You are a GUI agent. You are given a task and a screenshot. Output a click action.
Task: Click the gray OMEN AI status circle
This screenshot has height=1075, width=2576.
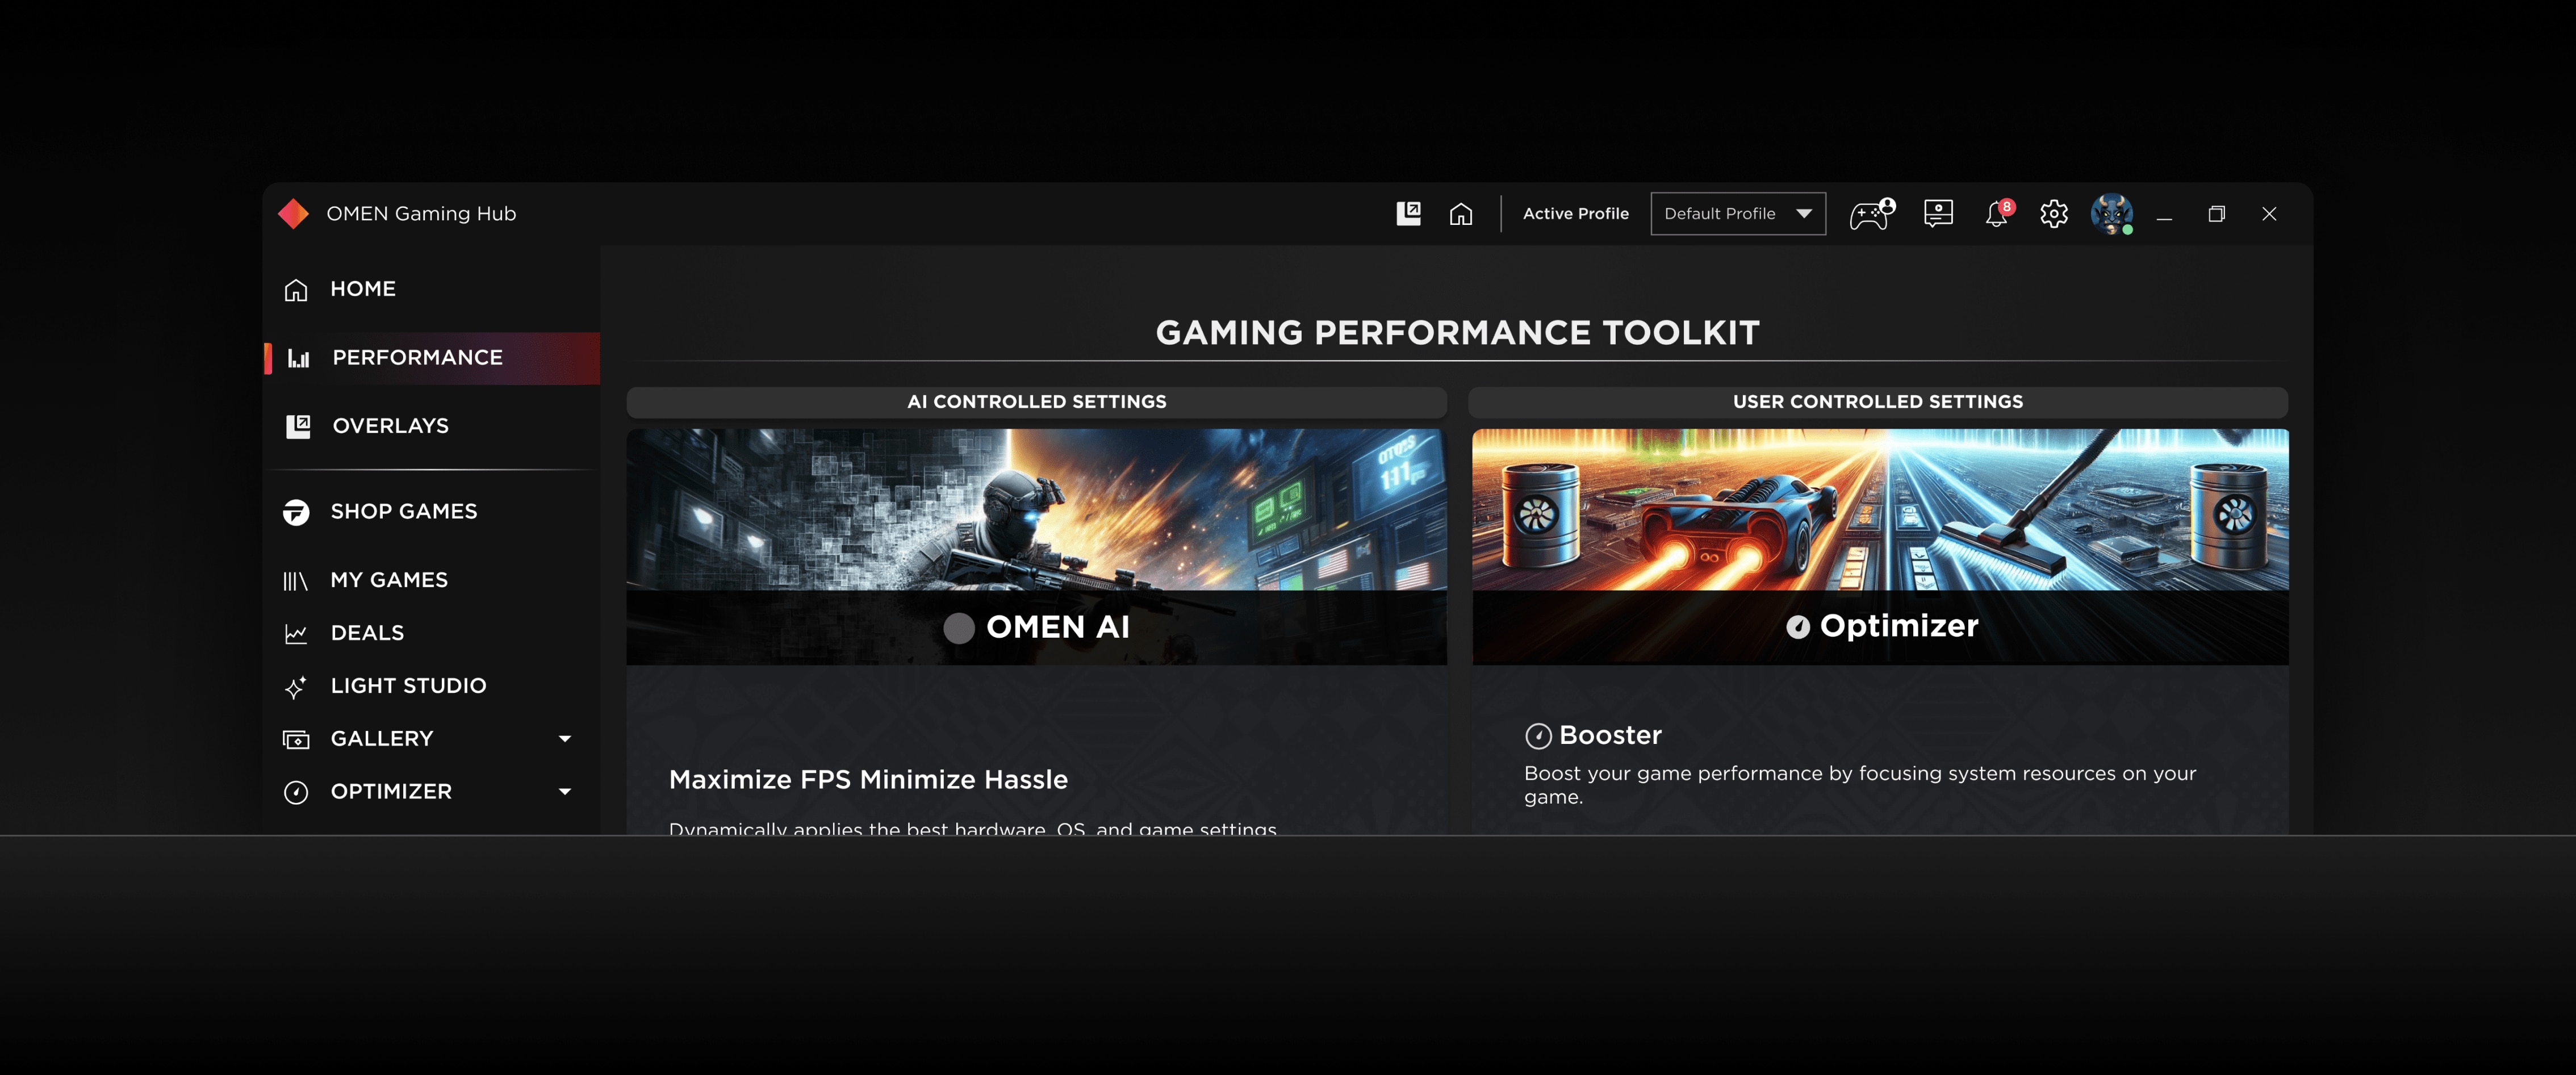(958, 628)
